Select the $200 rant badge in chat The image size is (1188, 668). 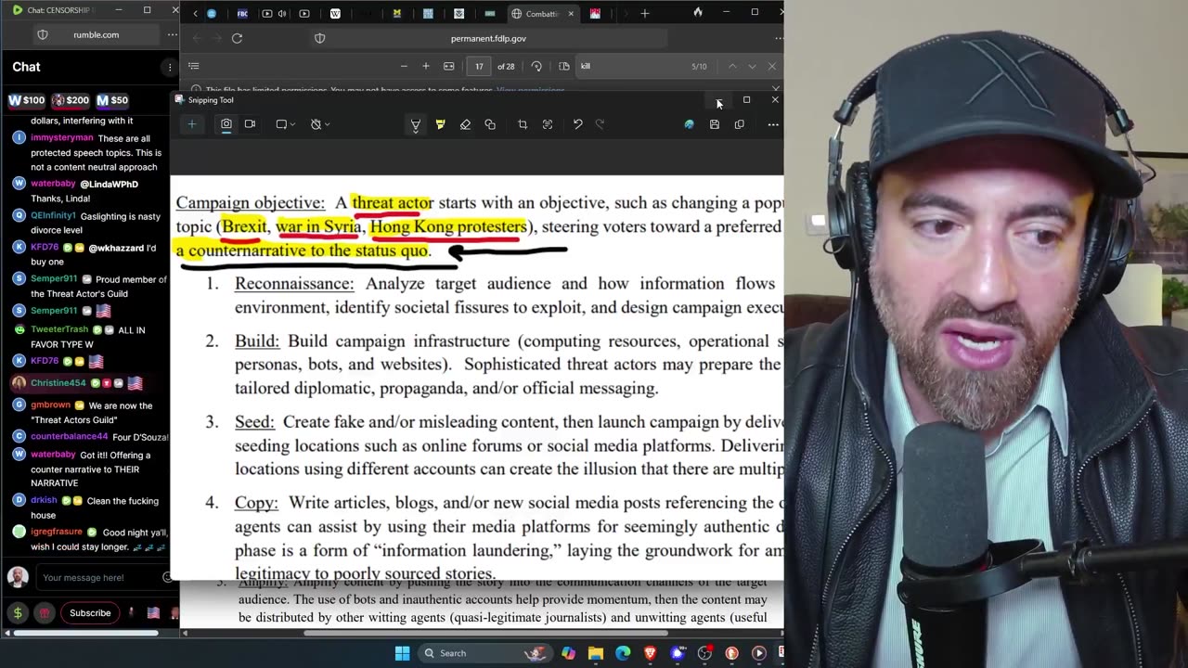[71, 100]
